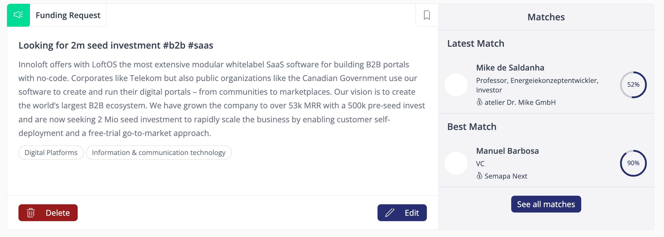Bookmark this funding request
Image resolution: width=664 pixels, height=237 pixels.
pos(427,15)
